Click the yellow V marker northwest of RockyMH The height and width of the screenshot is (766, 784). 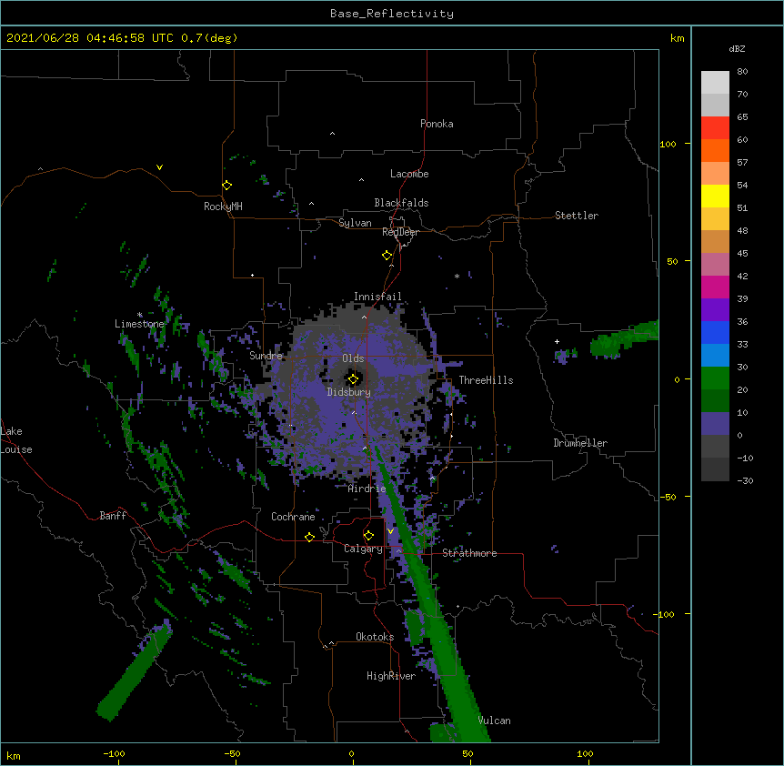(x=159, y=167)
